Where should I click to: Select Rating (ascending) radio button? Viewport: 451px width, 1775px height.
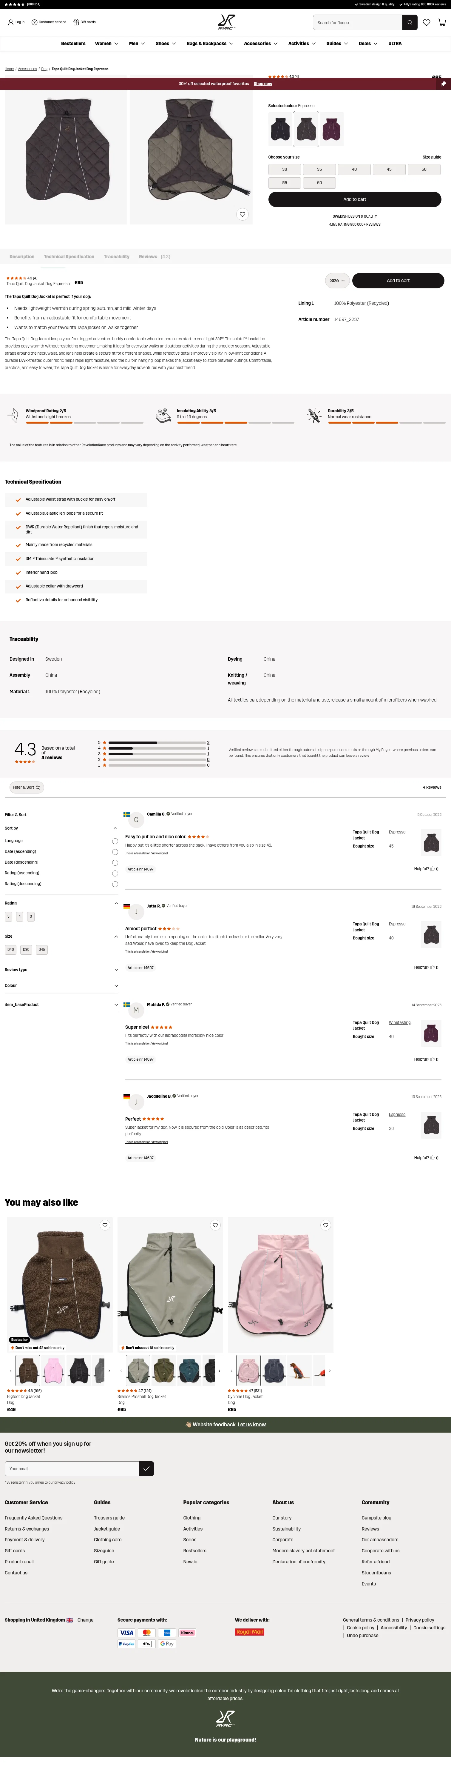115,873
